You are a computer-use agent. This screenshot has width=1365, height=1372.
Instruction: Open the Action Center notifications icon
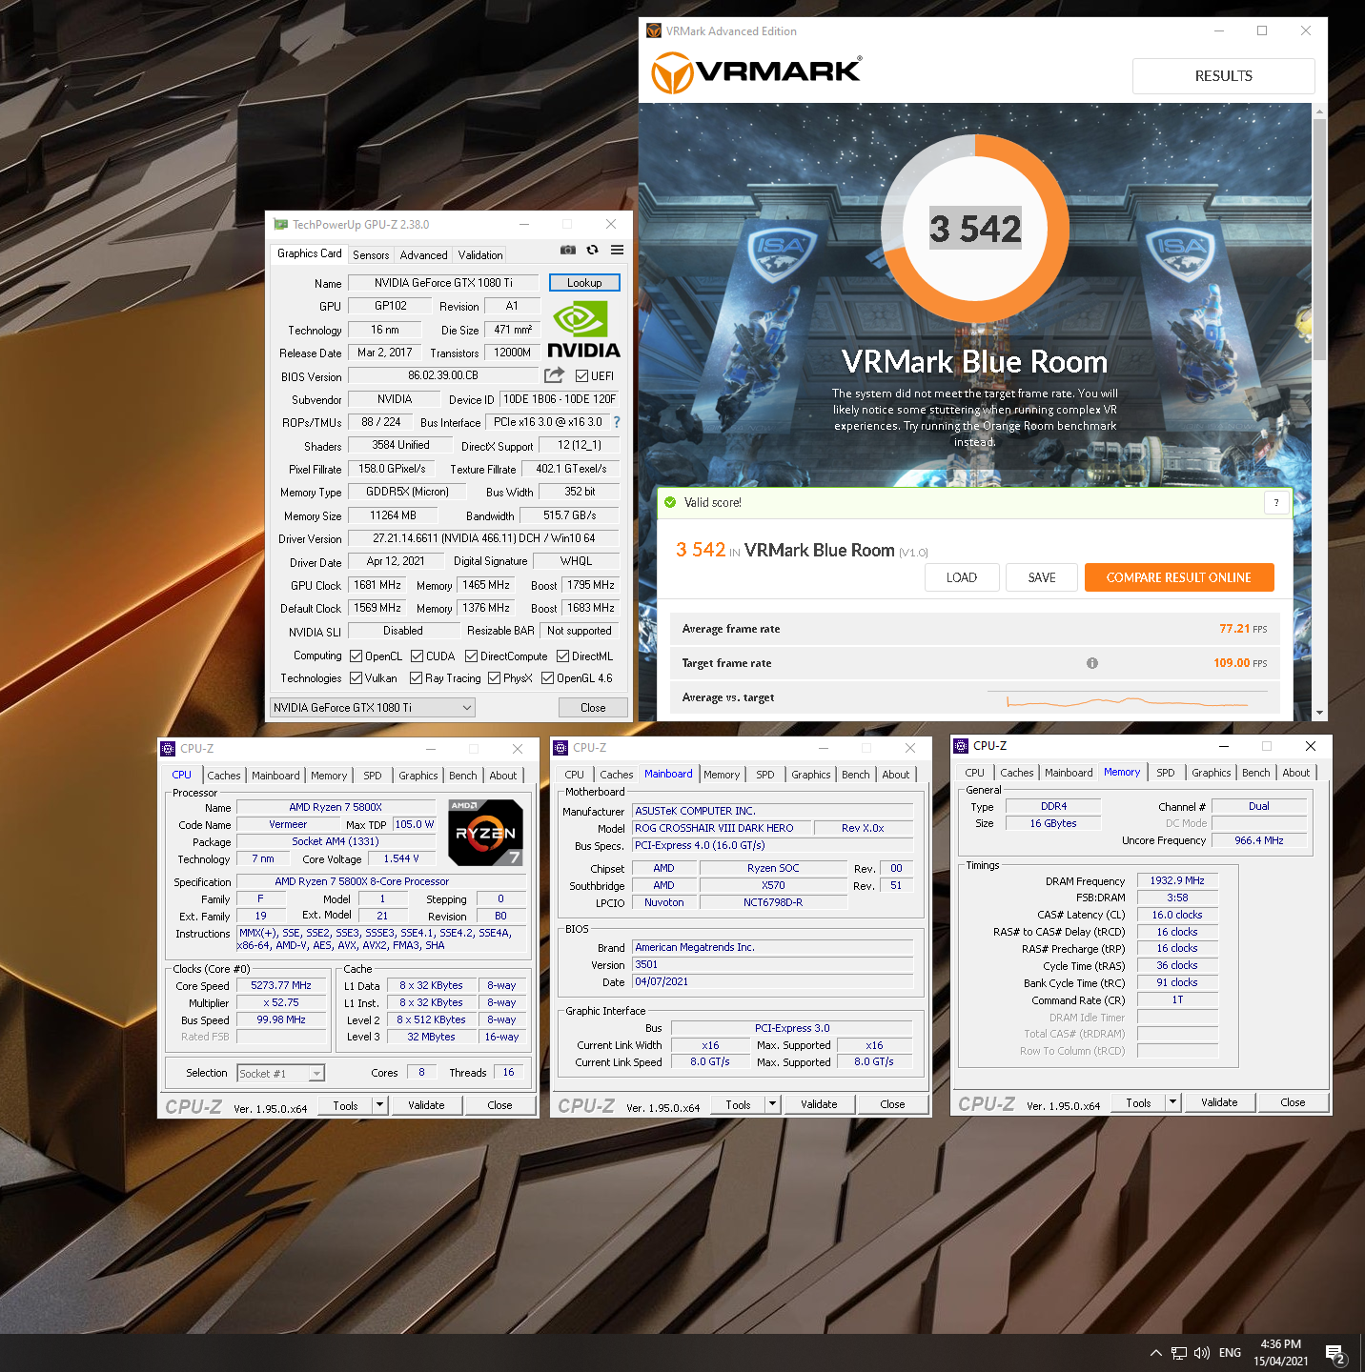[1335, 1354]
